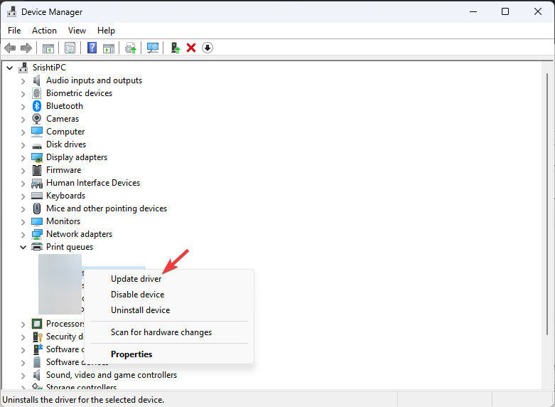The width and height of the screenshot is (555, 407).
Task: Collapse the Print queues chevron
Action: click(x=23, y=247)
